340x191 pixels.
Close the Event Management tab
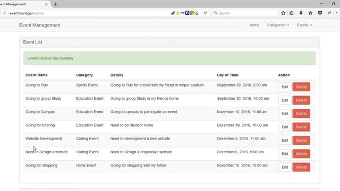coord(46,4)
